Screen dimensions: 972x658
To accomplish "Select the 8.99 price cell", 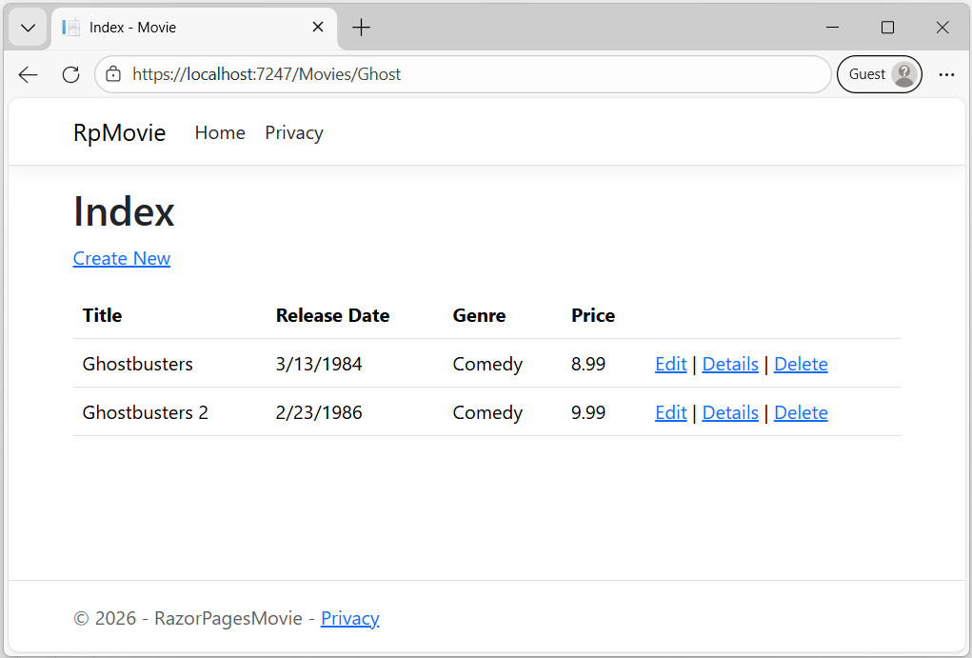I will pyautogui.click(x=588, y=364).
